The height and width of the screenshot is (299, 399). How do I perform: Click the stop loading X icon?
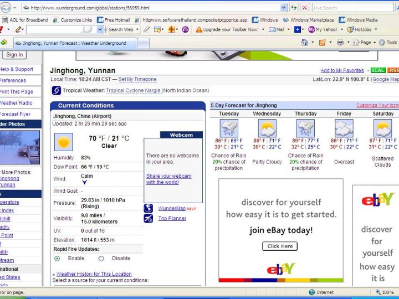pyautogui.click(x=304, y=8)
